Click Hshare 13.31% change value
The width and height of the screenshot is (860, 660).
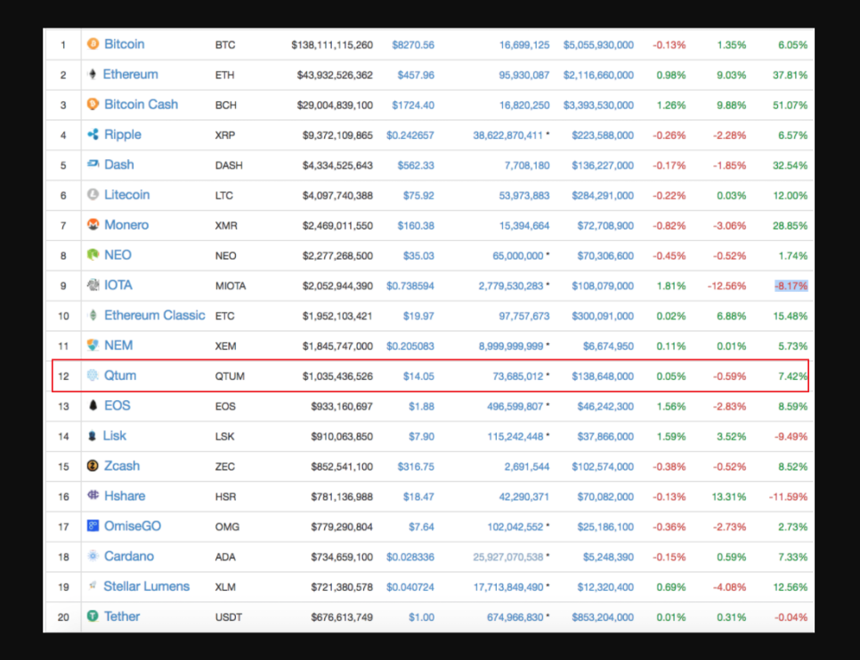(x=729, y=497)
